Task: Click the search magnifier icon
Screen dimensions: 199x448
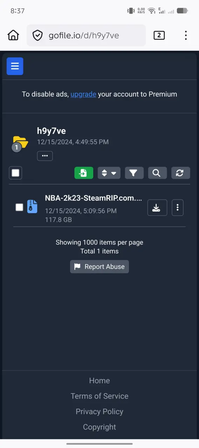Action: pyautogui.click(x=157, y=173)
